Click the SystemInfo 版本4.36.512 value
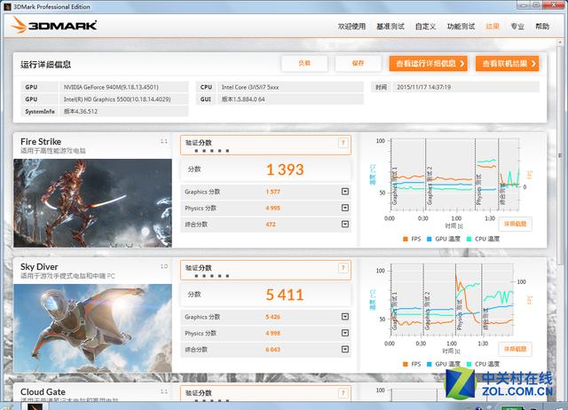 pyautogui.click(x=81, y=111)
